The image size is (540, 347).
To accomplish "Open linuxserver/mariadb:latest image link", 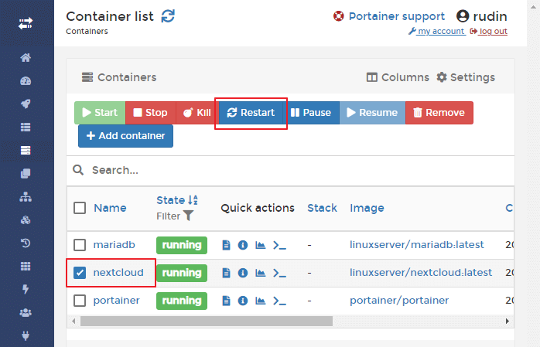I will [x=417, y=245].
